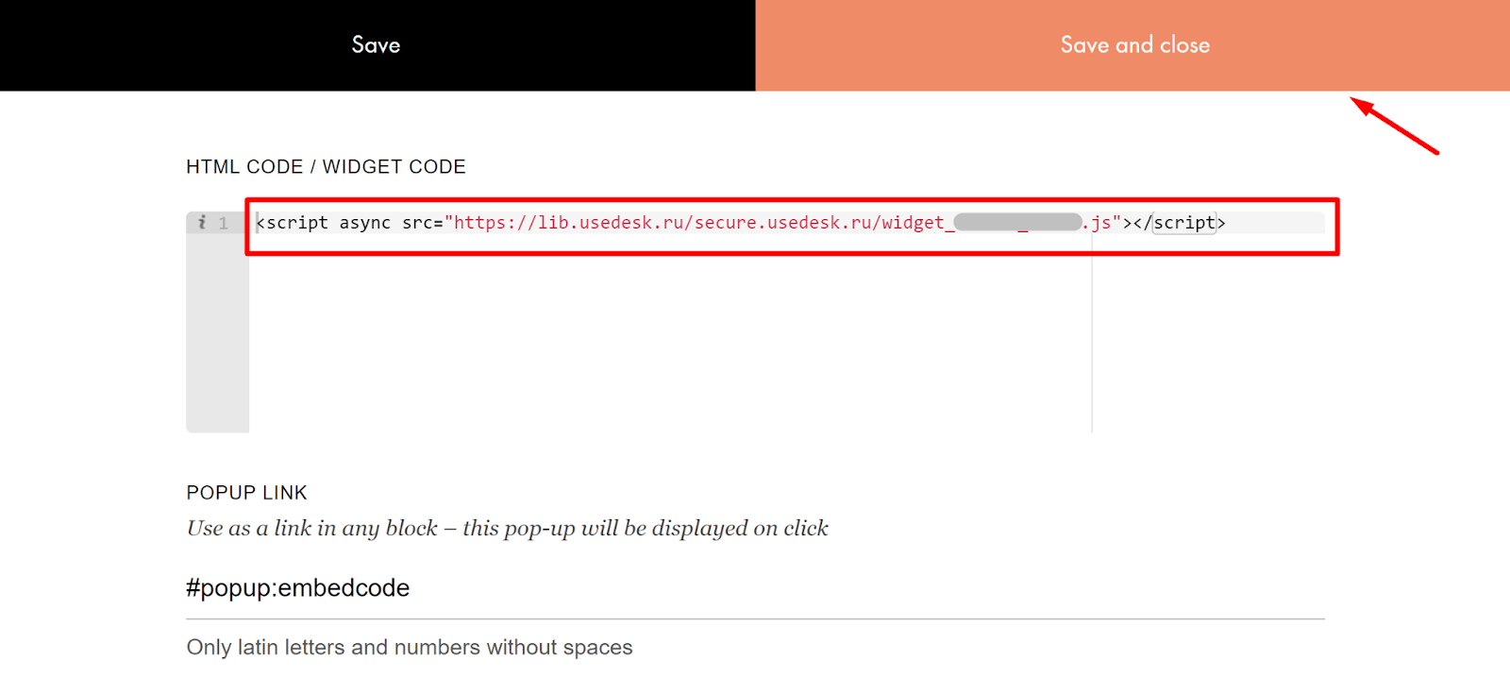Click the POPUP LINK heading
The height and width of the screenshot is (677, 1510).
(x=246, y=493)
